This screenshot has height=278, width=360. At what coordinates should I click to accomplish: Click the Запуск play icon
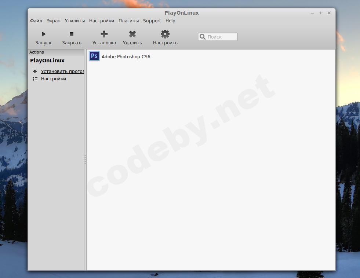(x=43, y=34)
